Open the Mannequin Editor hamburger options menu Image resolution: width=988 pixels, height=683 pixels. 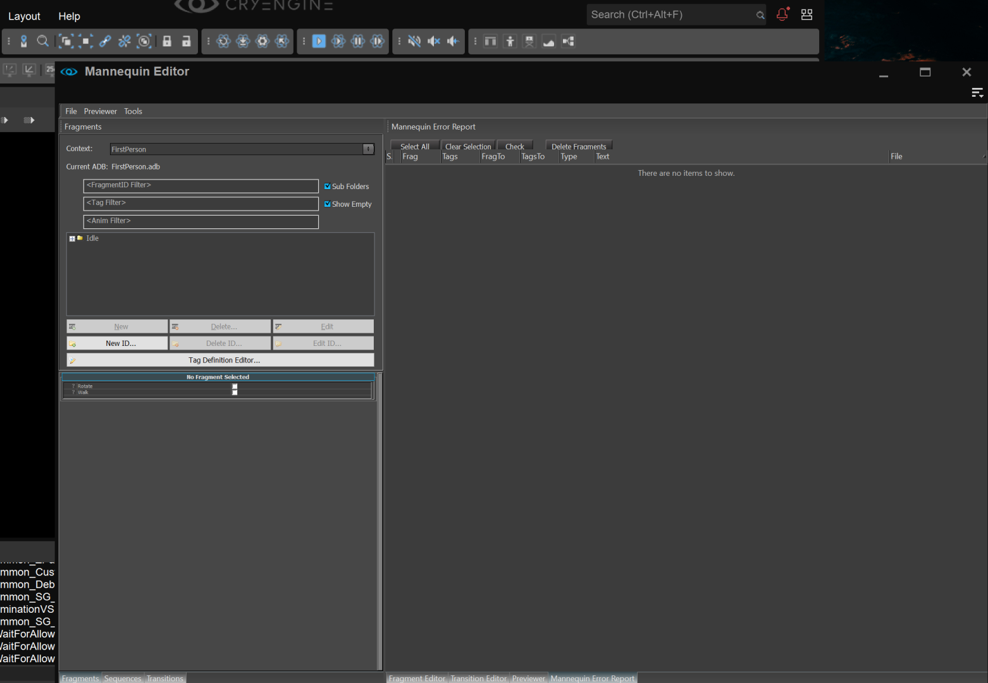point(977,93)
